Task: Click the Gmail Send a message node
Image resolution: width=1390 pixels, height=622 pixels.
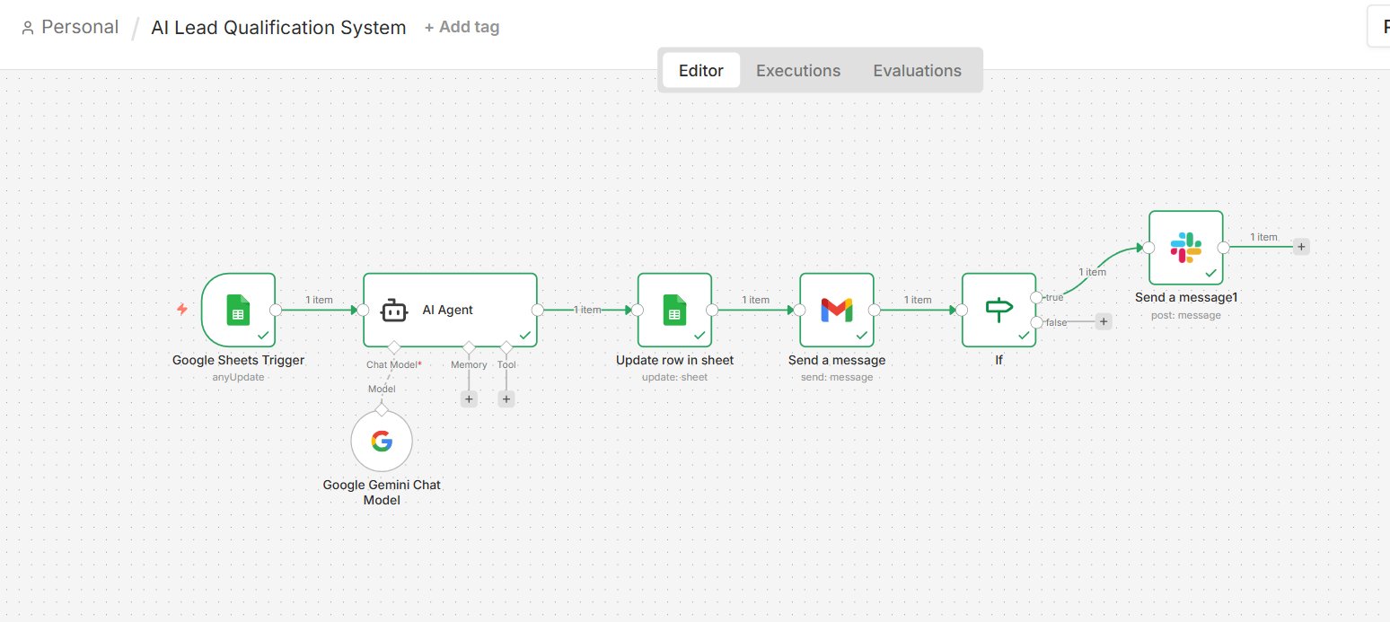Action: pyautogui.click(x=837, y=310)
